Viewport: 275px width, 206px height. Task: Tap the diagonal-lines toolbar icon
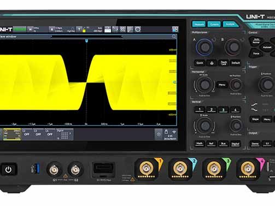[115, 29]
